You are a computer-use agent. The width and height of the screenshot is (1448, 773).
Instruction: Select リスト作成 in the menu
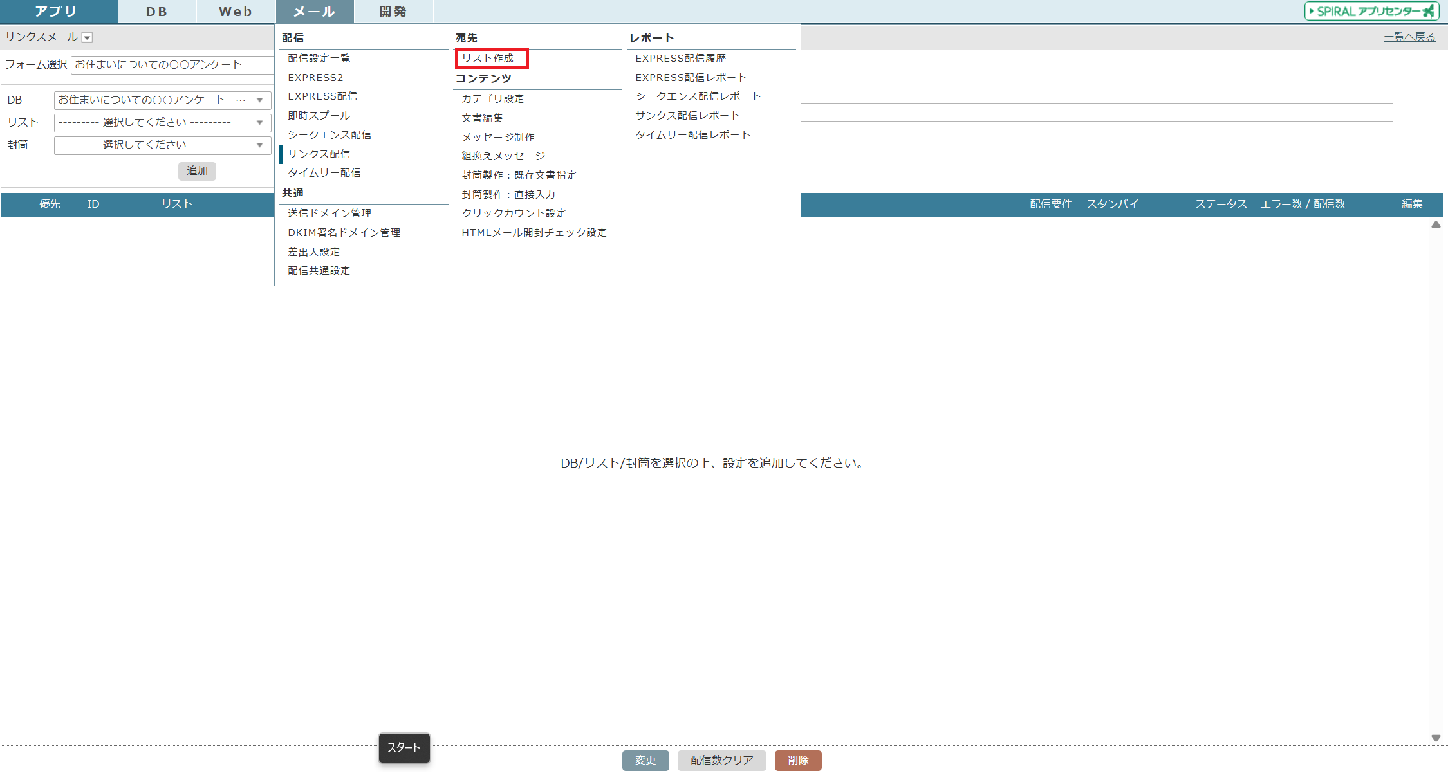pyautogui.click(x=488, y=59)
